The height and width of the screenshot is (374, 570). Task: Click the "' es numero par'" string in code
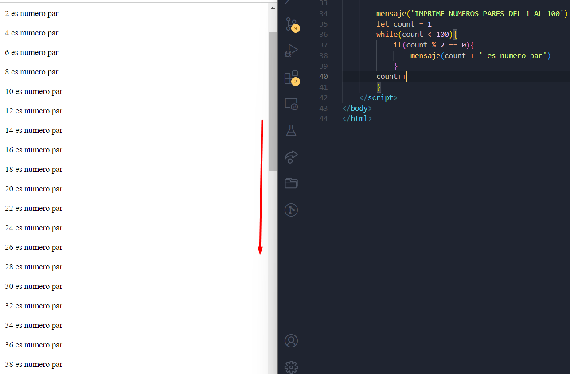513,56
